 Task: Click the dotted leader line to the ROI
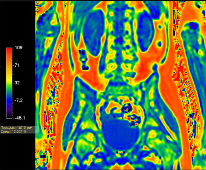70,120
